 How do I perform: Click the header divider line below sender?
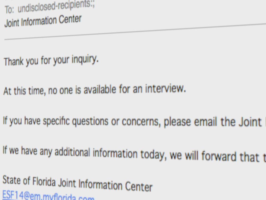135,32
